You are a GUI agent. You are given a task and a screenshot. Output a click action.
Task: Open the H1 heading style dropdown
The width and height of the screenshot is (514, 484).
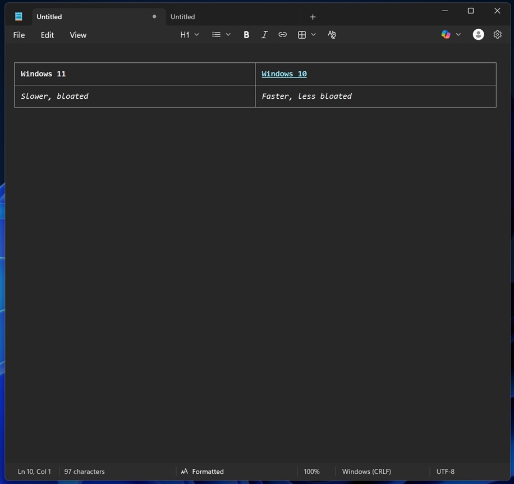coord(189,34)
